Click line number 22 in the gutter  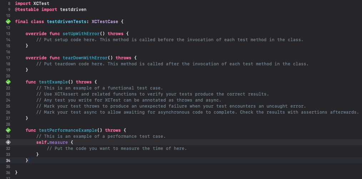(8, 88)
